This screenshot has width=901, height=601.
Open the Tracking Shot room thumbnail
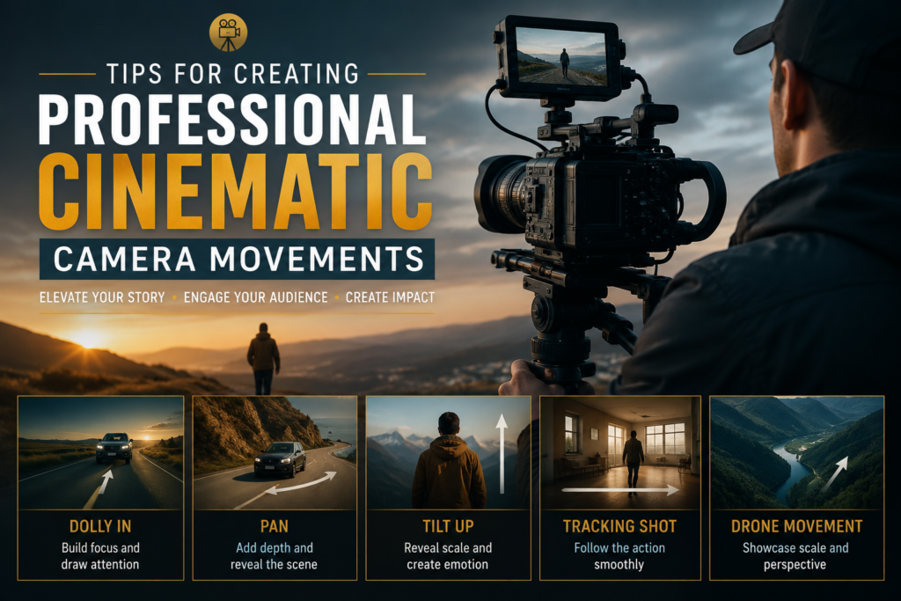[x=620, y=453]
